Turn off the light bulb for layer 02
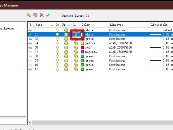Screen dimensions: 173x130 pos(57,39)
